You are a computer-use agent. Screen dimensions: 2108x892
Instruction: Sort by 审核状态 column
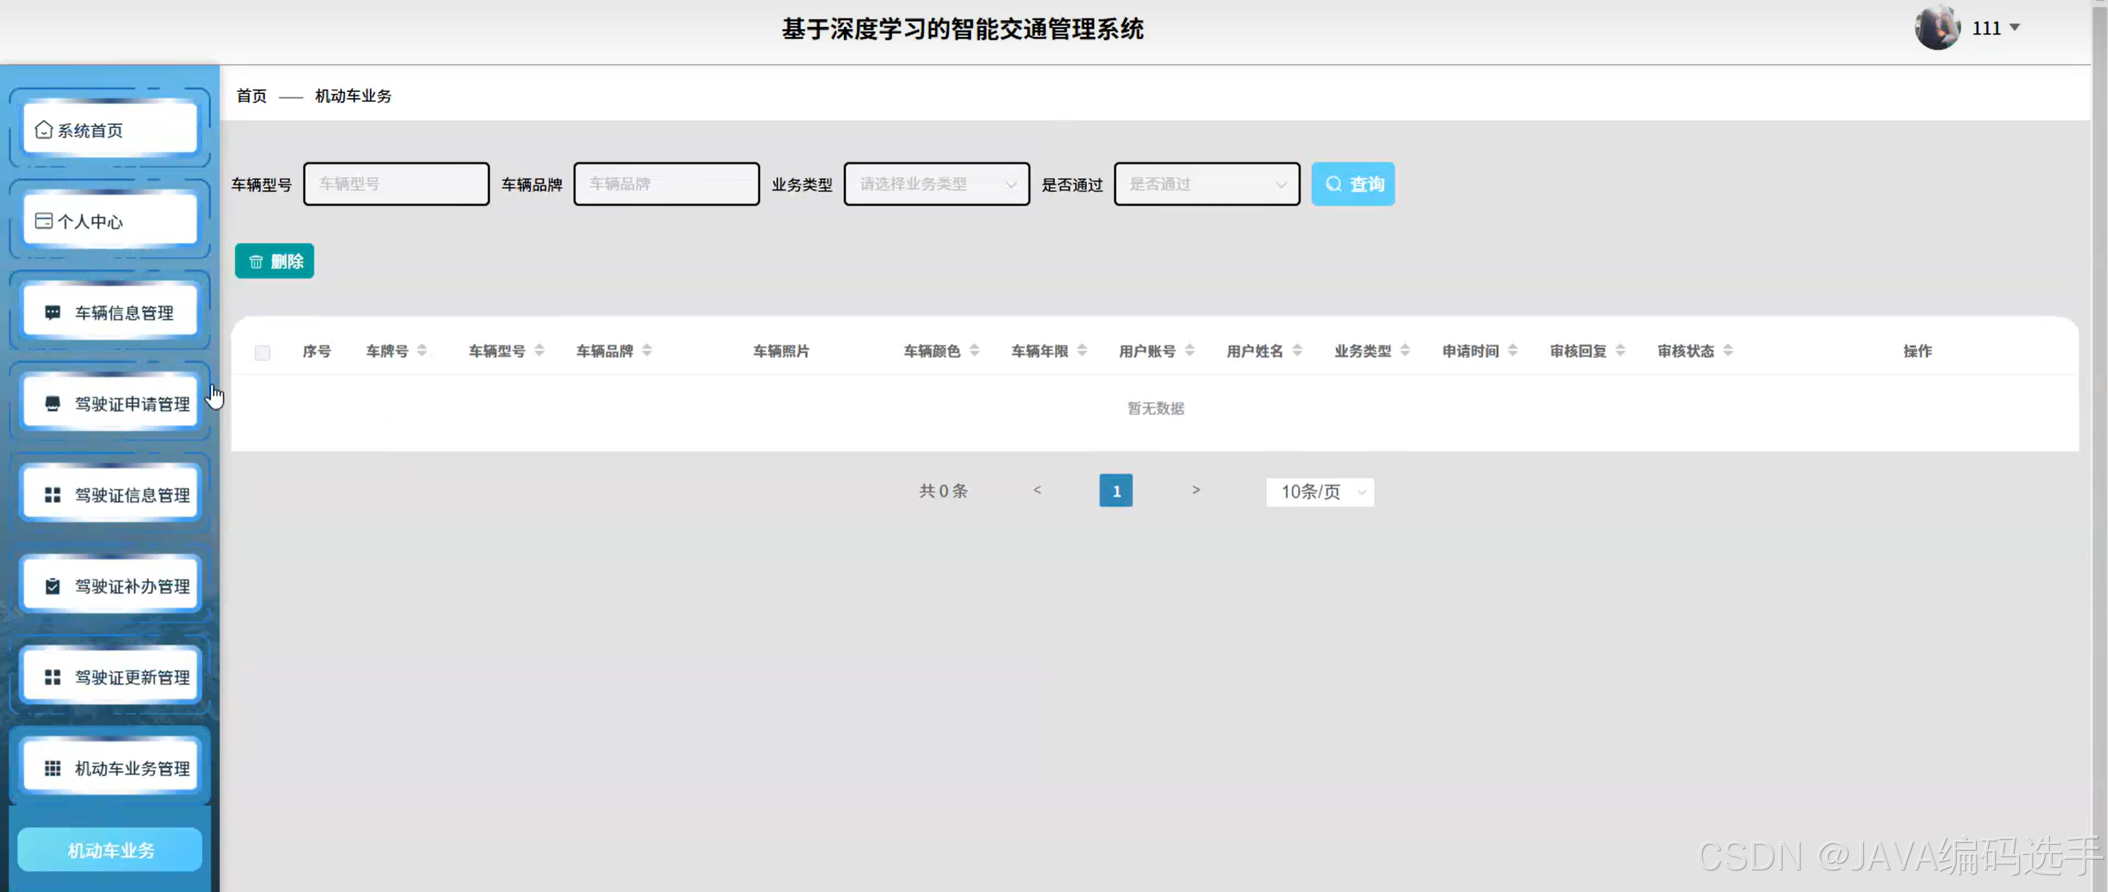[x=1727, y=350]
